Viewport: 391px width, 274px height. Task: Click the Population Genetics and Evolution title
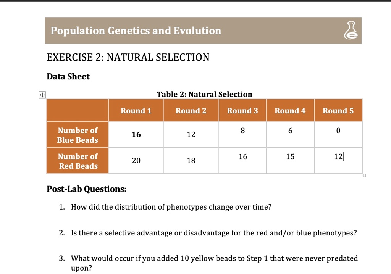coord(136,31)
